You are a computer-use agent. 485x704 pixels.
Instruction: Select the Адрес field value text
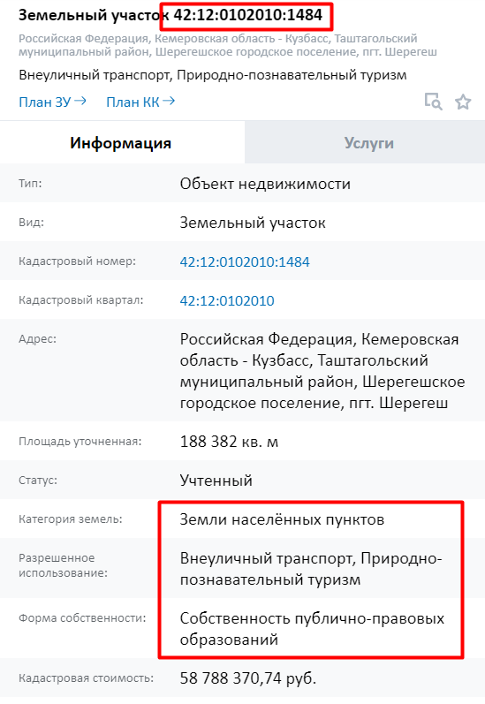pos(322,370)
